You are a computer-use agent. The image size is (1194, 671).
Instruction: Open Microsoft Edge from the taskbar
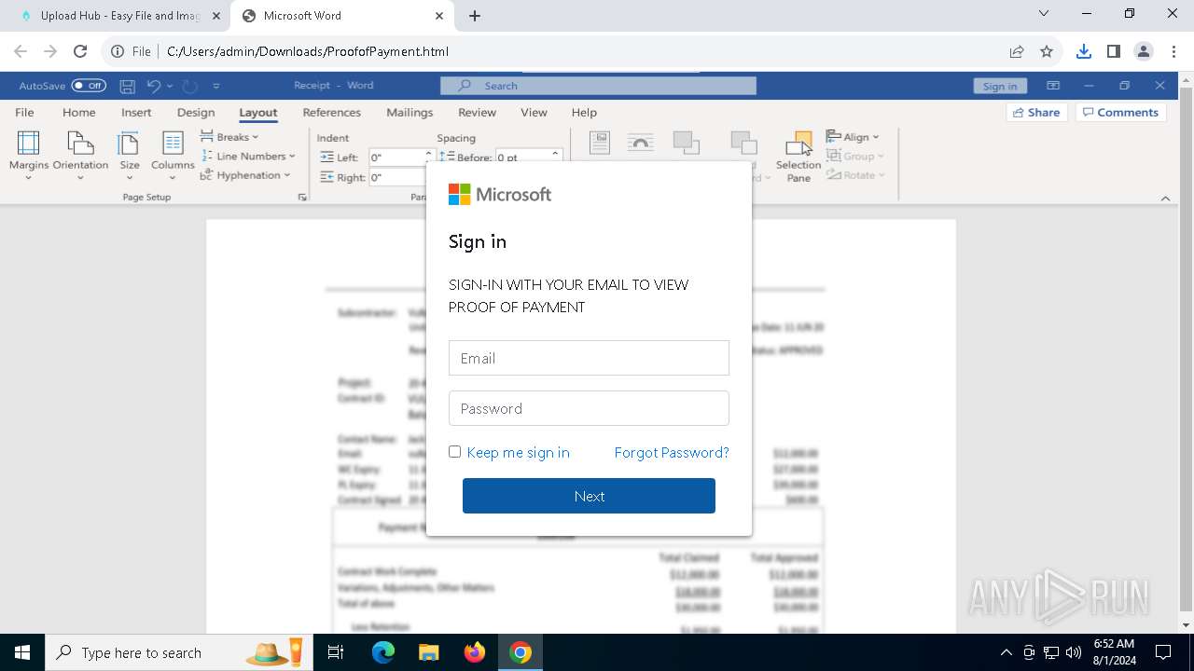(x=383, y=652)
